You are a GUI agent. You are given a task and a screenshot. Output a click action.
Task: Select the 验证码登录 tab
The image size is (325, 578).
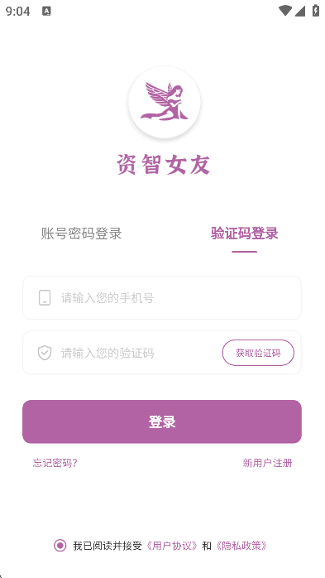[x=245, y=234]
